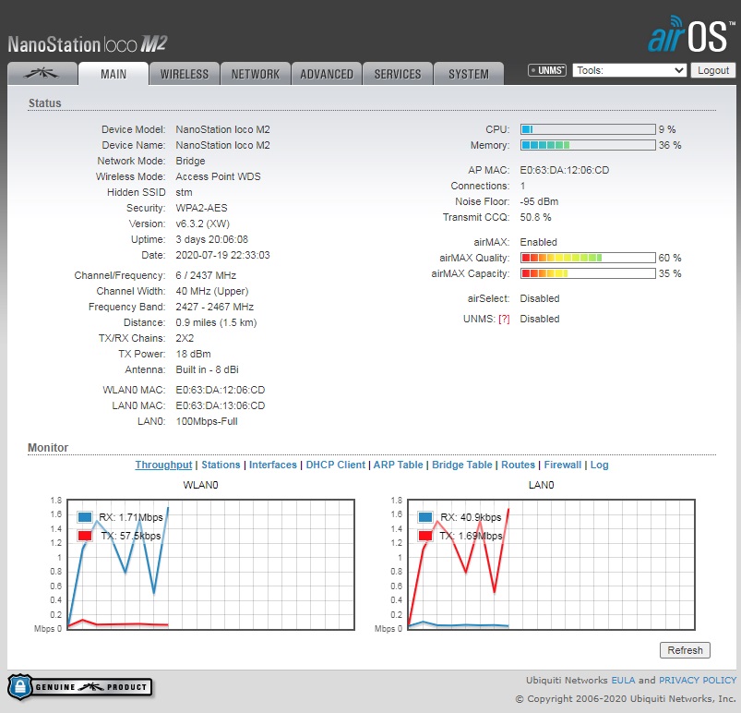Click the TX Power value 18 dBm
Viewport: 741px width, 713px height.
pos(193,354)
